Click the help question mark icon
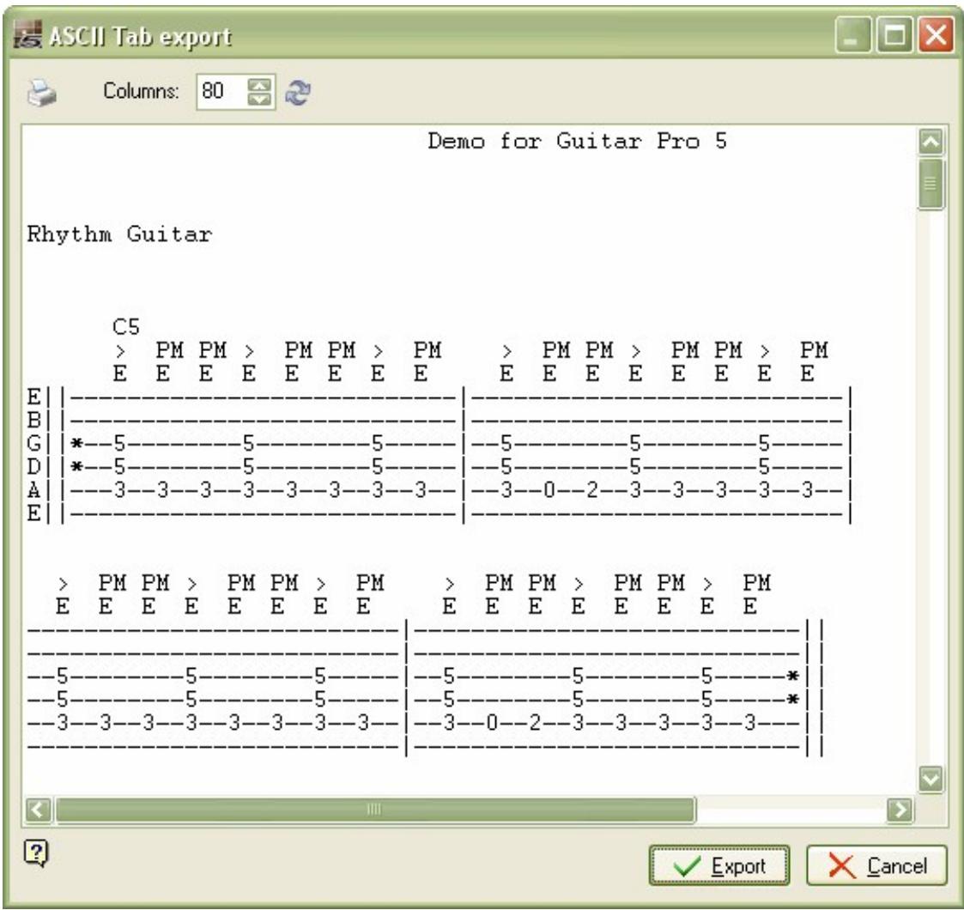 [x=36, y=852]
